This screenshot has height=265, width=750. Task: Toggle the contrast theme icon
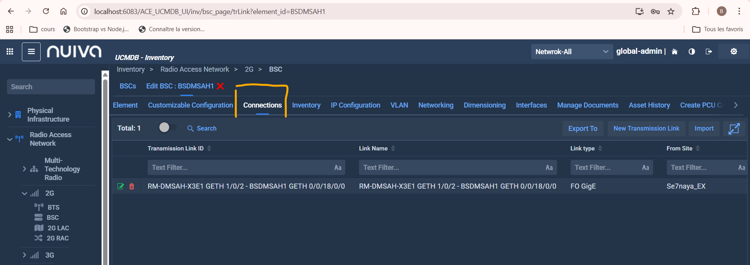click(x=691, y=51)
